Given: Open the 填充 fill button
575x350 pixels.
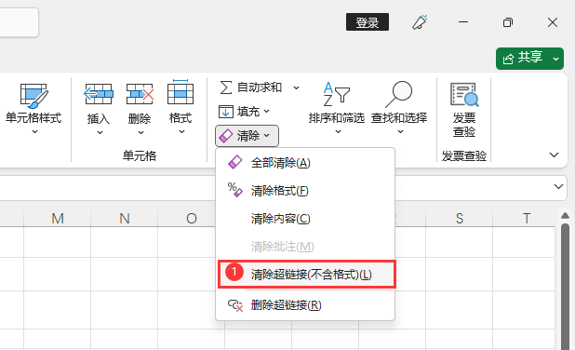Looking at the screenshot, I should pos(245,112).
